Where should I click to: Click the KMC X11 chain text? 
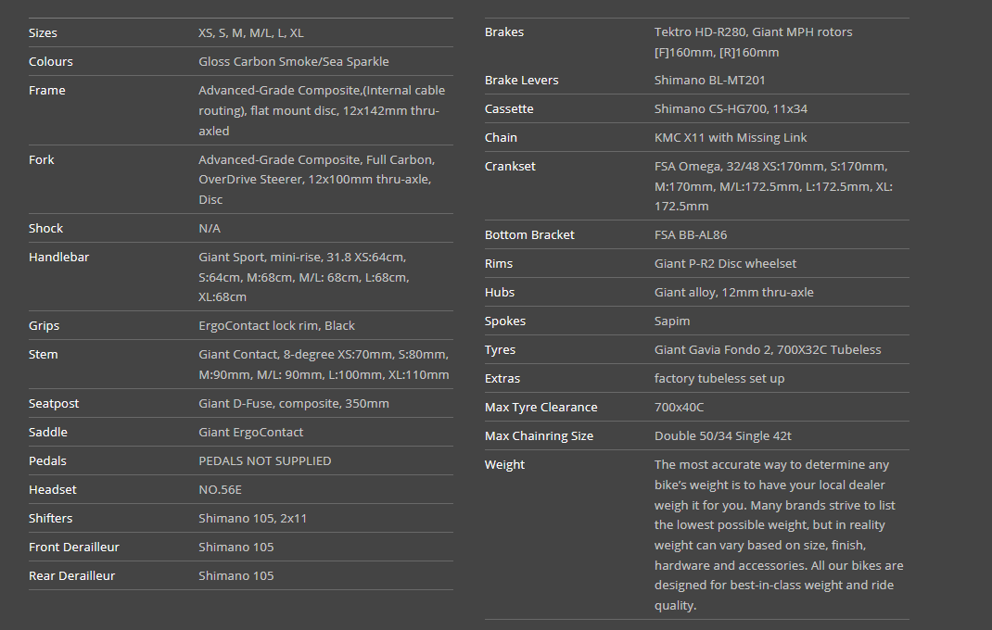[x=731, y=137]
